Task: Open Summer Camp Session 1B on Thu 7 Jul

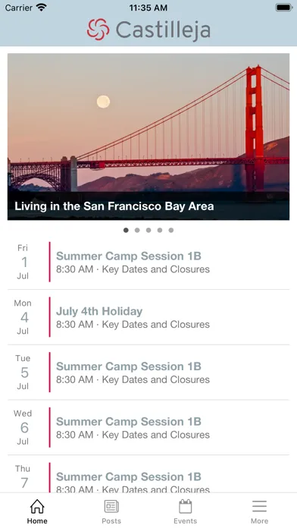Action: pos(148,474)
